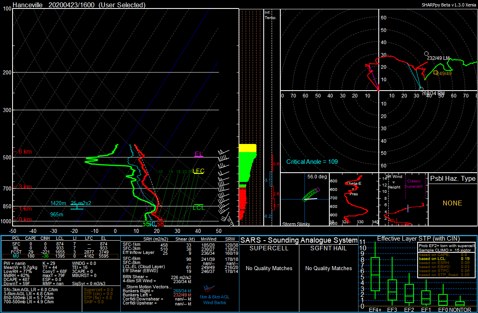
Task: Click the Critical Angle = 109 readout
Action: [312, 161]
